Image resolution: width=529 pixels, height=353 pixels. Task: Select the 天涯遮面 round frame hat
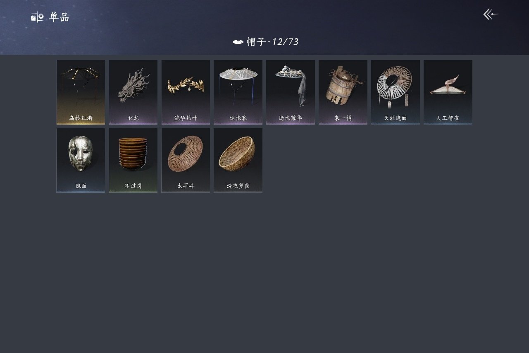click(x=396, y=92)
